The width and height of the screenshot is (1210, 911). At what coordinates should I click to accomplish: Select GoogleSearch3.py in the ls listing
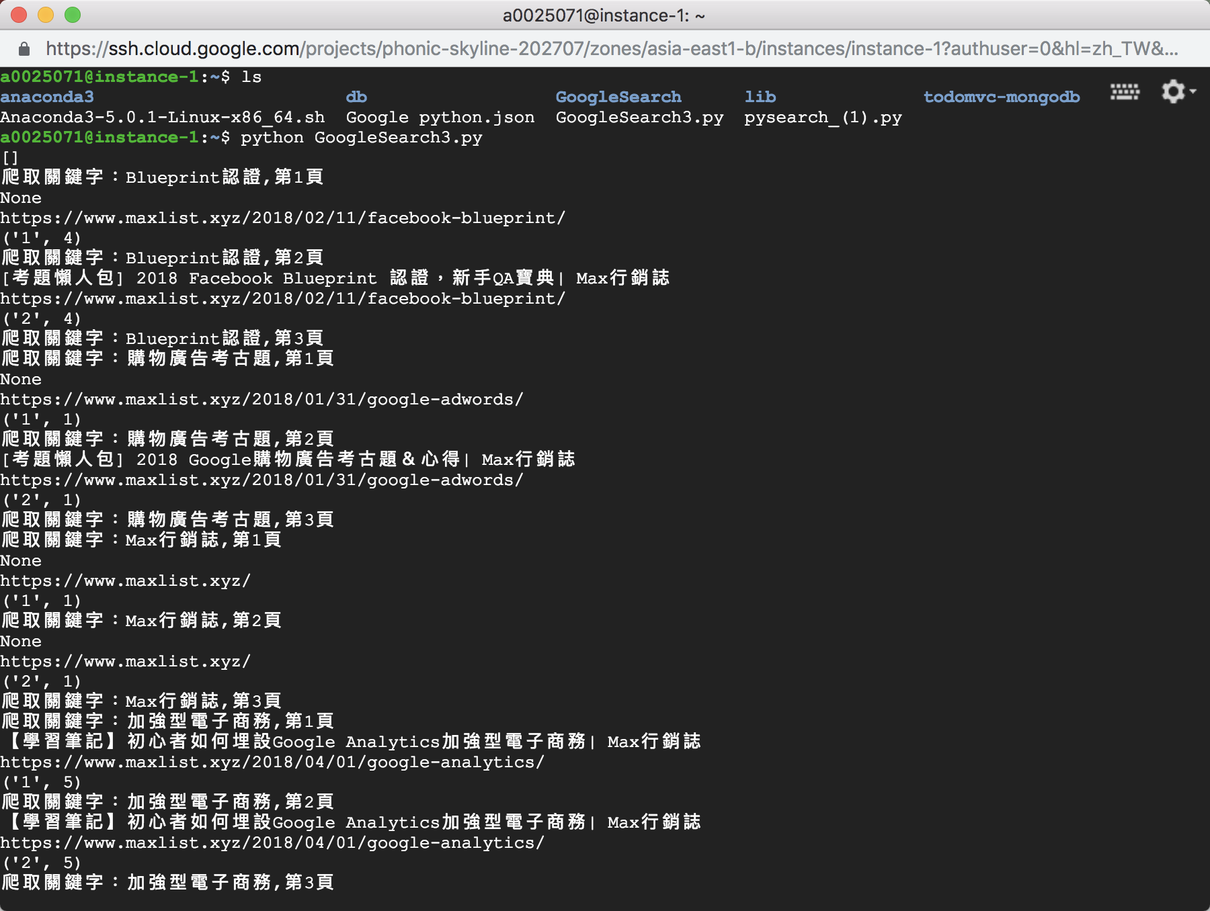pos(639,118)
